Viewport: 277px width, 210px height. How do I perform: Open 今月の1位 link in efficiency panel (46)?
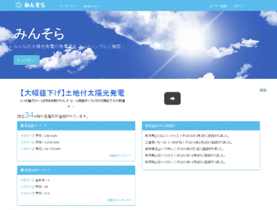[27, 186]
